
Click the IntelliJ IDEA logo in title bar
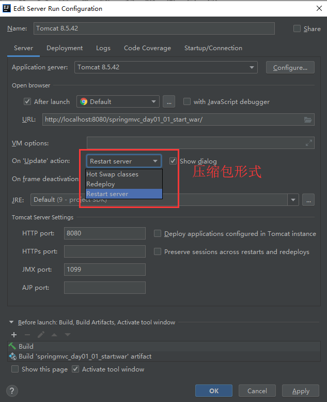pyautogui.click(x=6, y=8)
